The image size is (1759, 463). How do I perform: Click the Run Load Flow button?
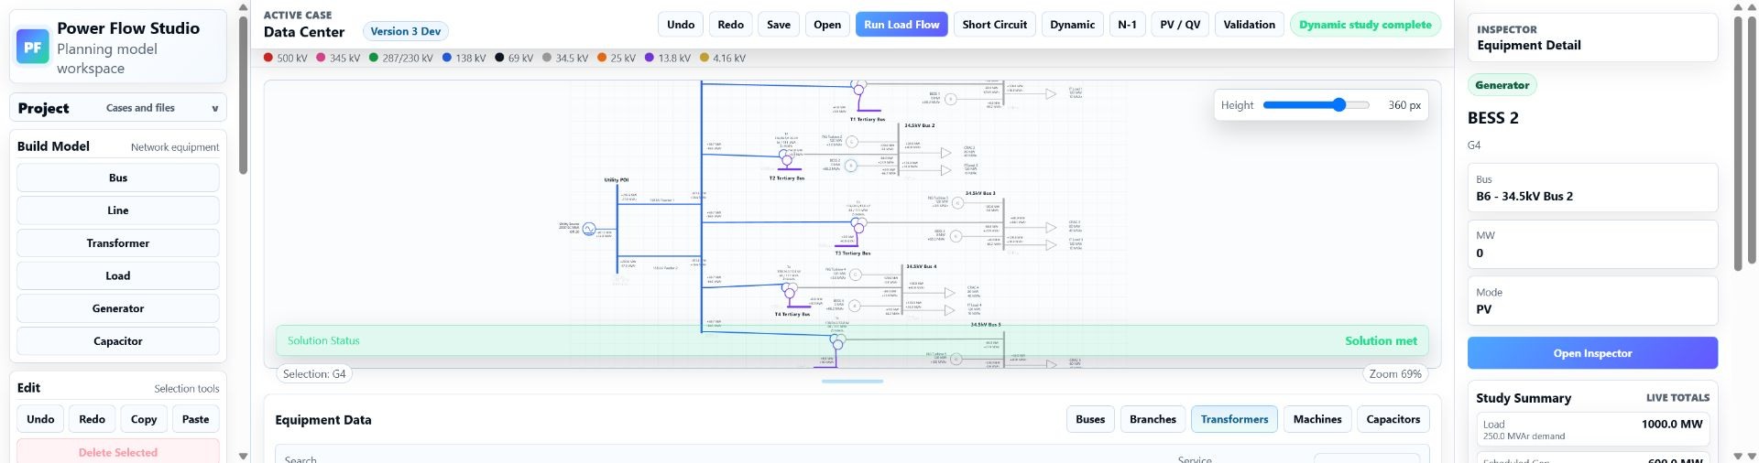pyautogui.click(x=901, y=25)
